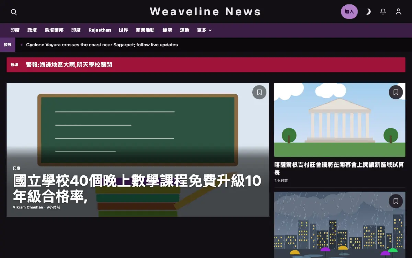Open the 警報 海邊地區大雨 alert banner
This screenshot has width=412, height=258.
coord(206,65)
